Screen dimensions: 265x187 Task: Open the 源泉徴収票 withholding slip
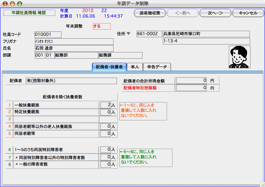tap(149, 13)
